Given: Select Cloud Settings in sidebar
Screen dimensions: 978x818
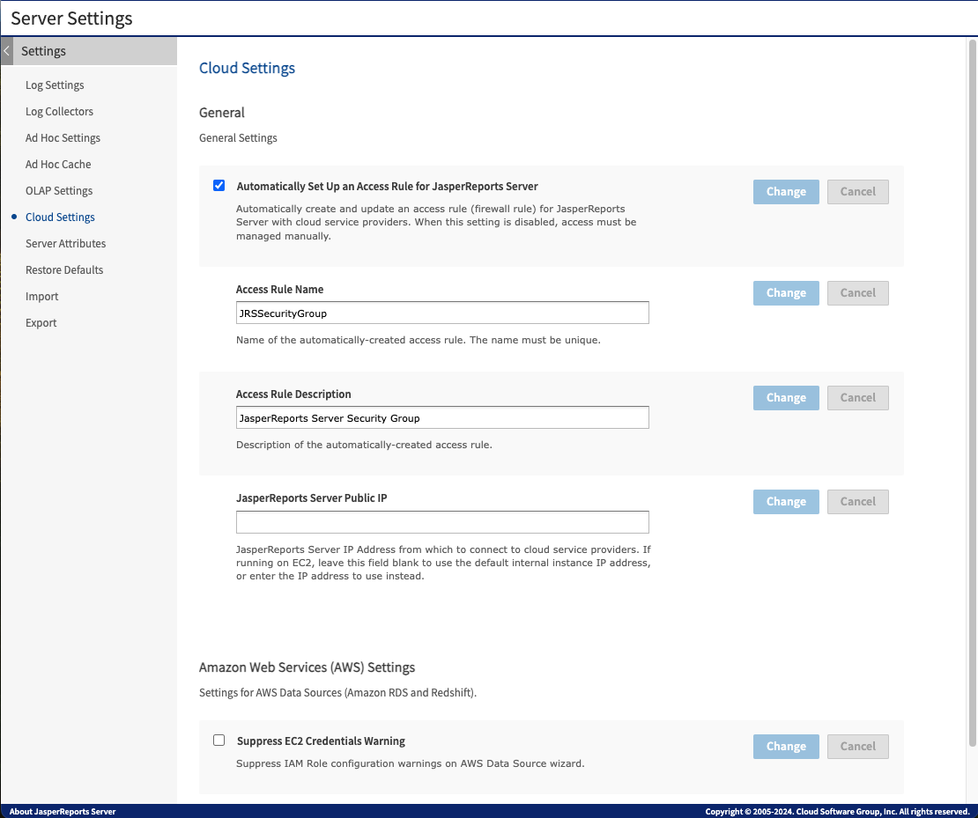Looking at the screenshot, I should (60, 217).
